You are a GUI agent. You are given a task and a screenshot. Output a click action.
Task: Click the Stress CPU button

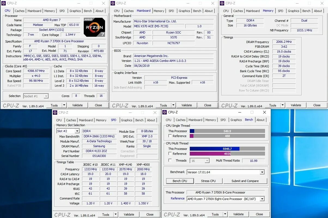[208, 181]
